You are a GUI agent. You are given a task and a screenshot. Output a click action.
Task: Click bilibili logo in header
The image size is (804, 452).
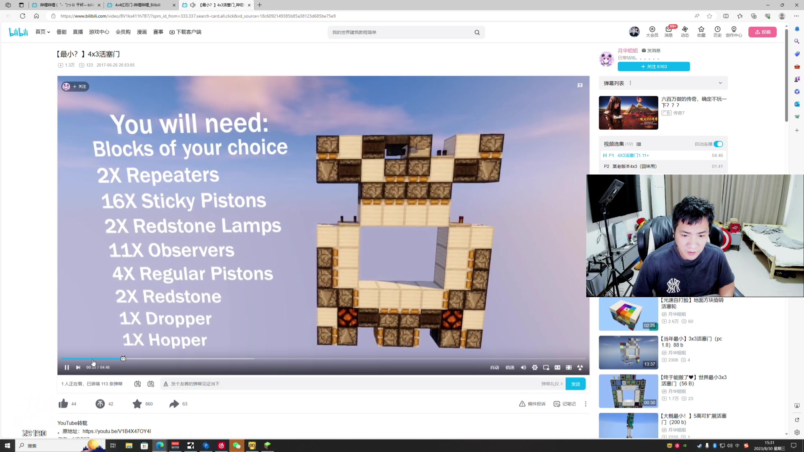pos(18,32)
